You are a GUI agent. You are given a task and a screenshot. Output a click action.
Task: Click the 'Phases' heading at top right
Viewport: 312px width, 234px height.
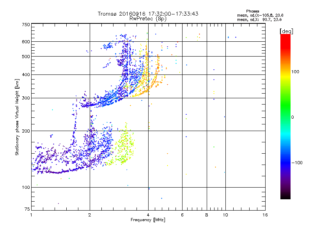[252, 11]
